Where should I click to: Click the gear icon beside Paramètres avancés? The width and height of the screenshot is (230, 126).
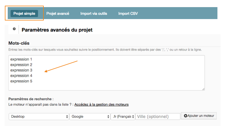coord(14,29)
